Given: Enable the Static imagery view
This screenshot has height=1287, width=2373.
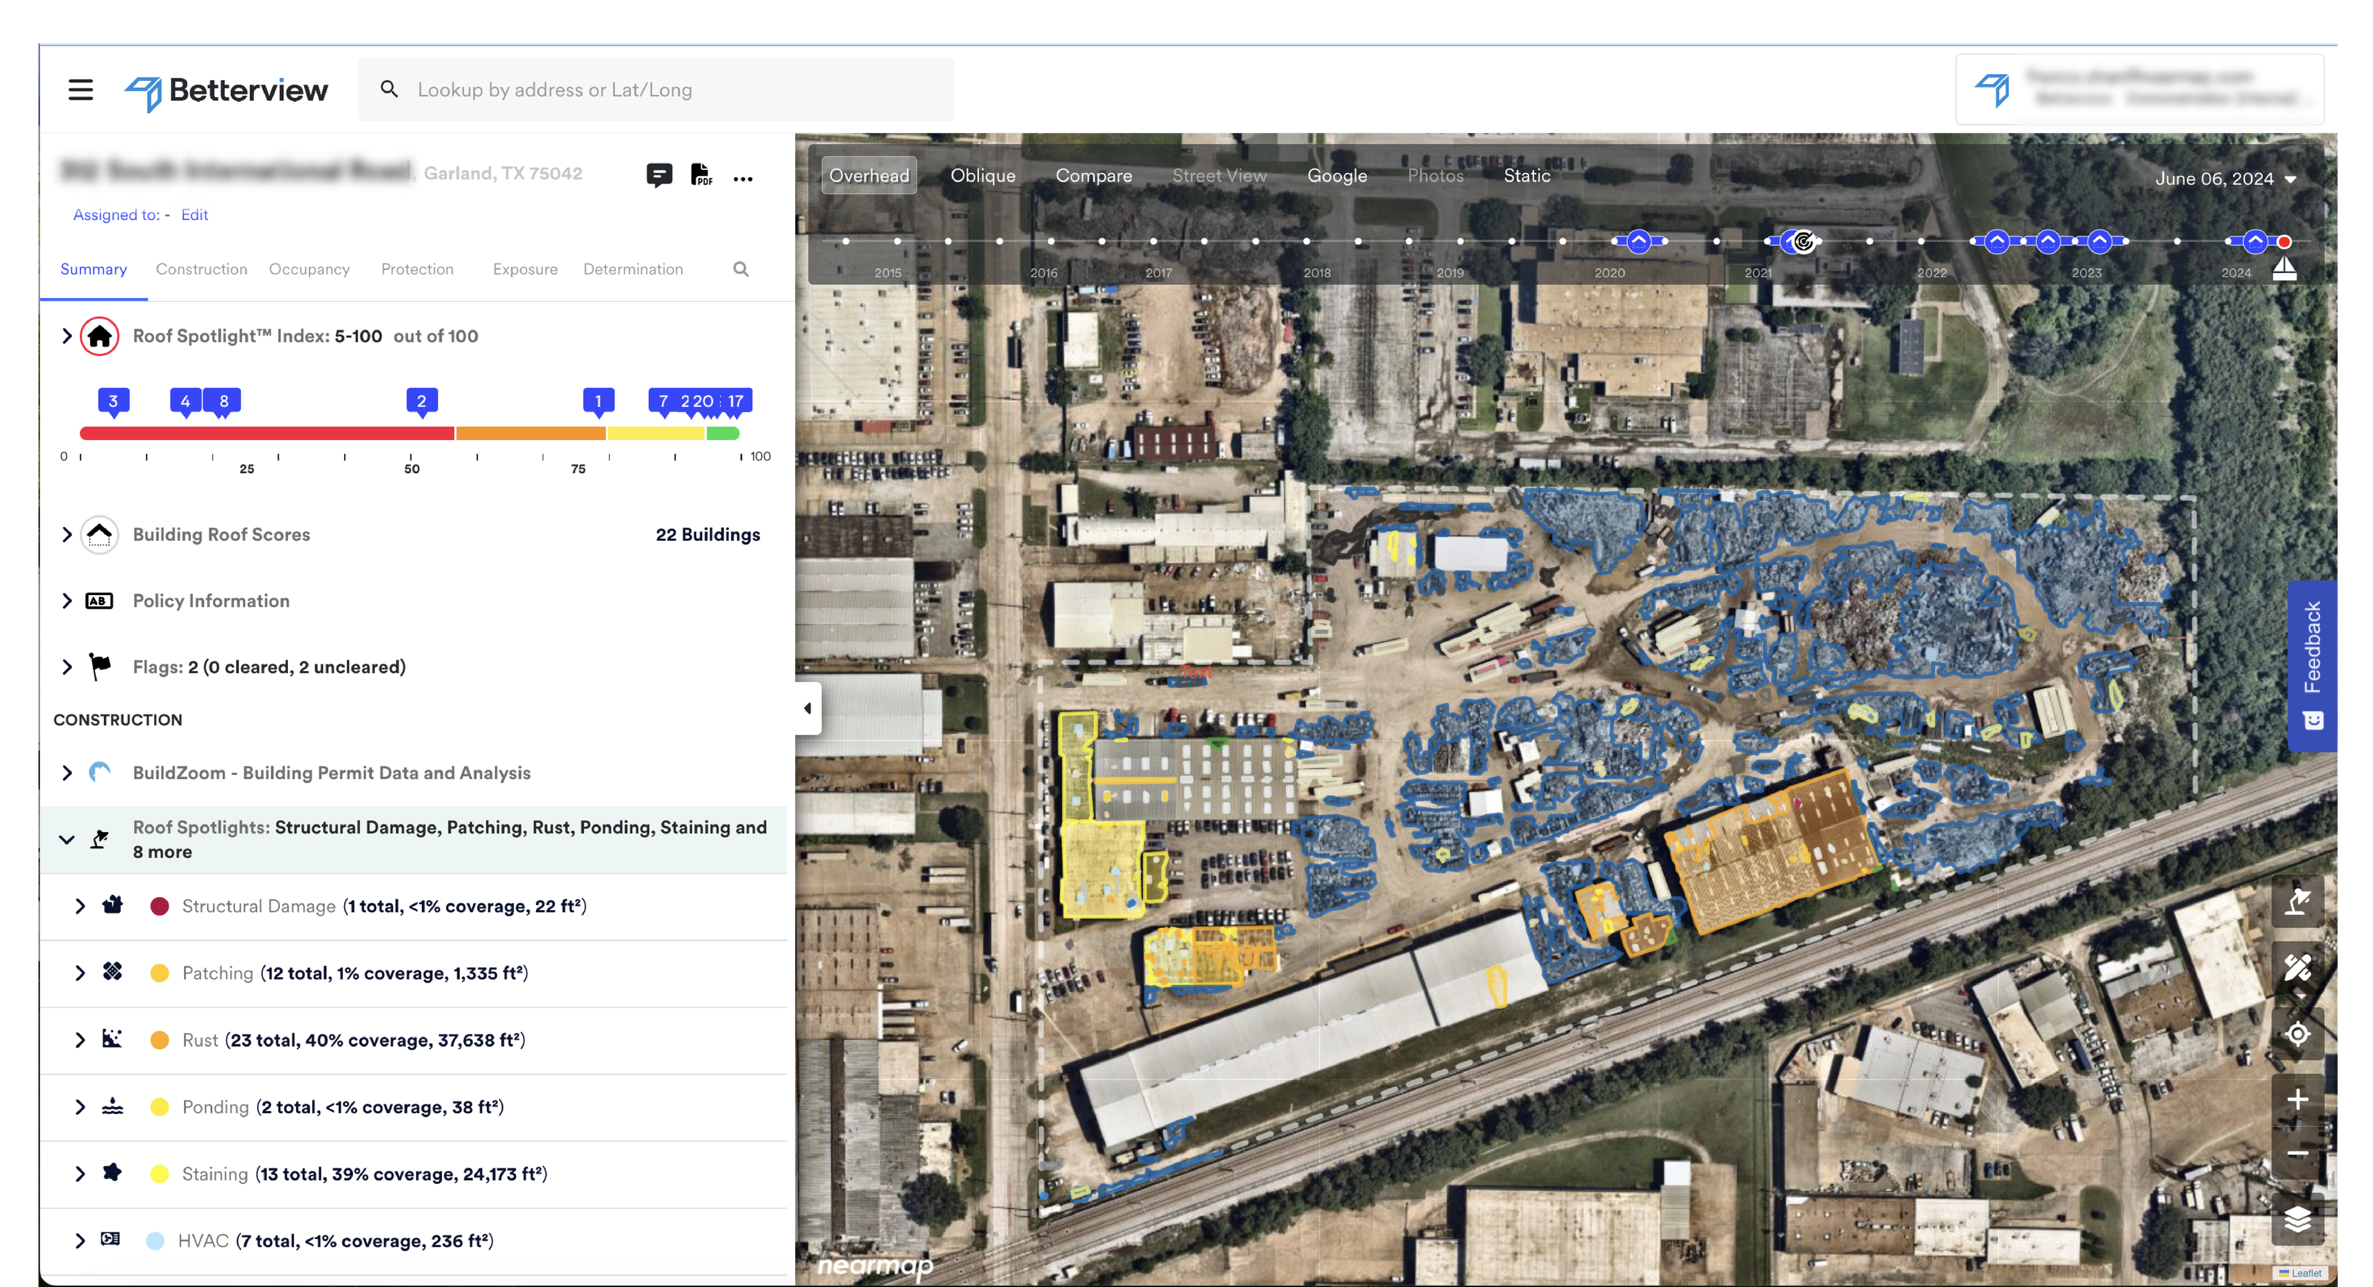Looking at the screenshot, I should point(1526,175).
